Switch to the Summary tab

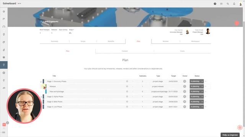54,41
